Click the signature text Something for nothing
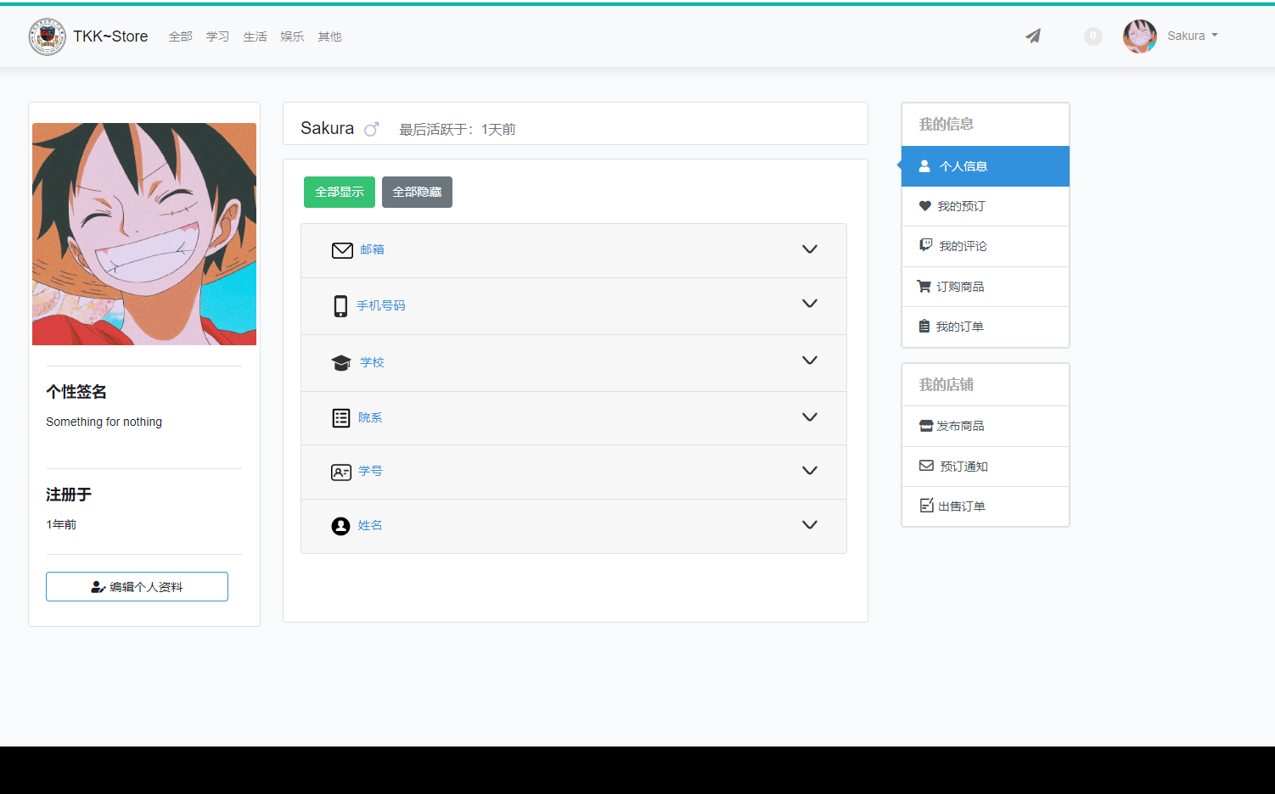Image resolution: width=1275 pixels, height=794 pixels. 104,422
